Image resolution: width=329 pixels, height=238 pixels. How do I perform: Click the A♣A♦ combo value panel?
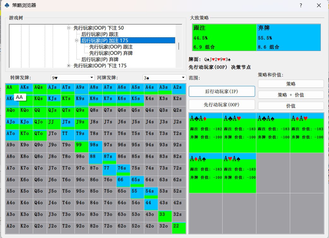206,132
